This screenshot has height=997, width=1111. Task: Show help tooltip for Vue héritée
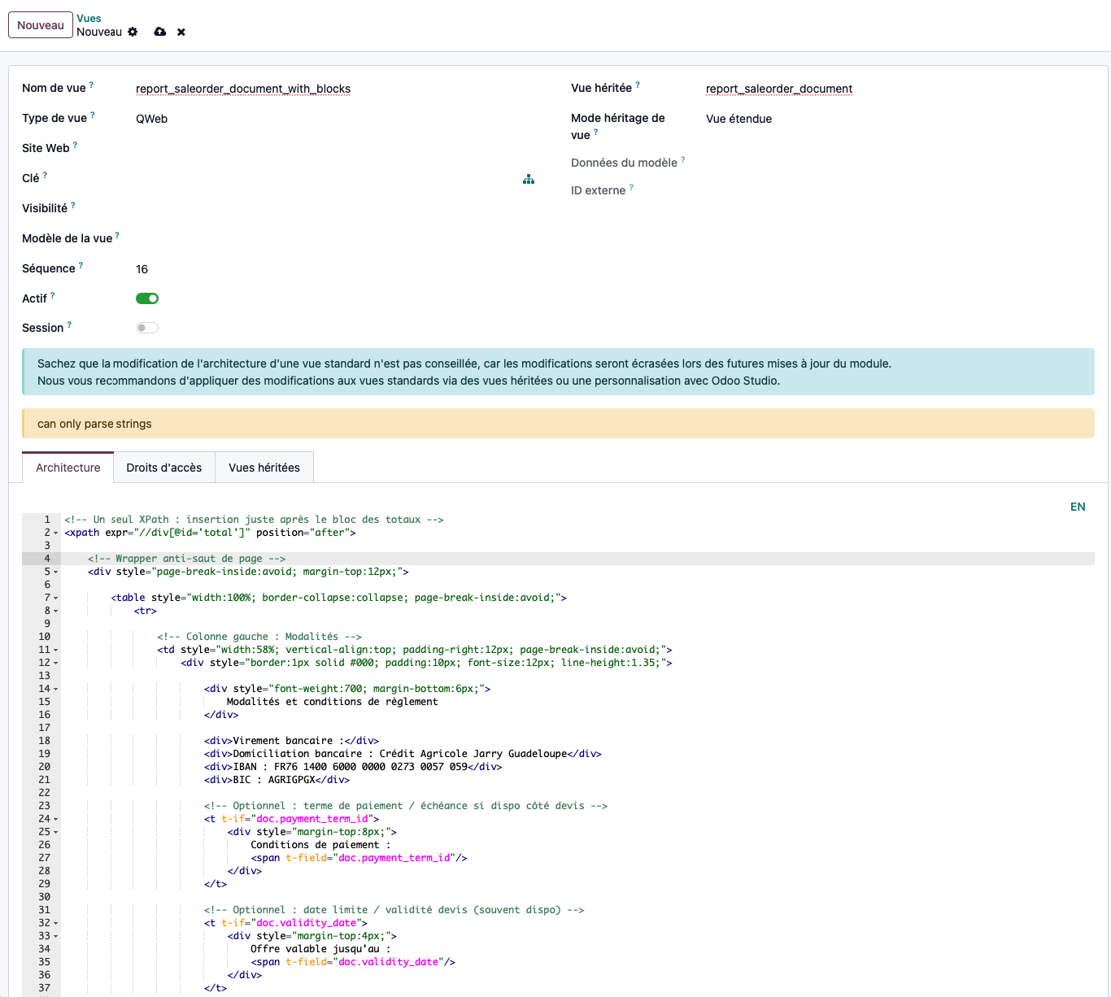(638, 85)
